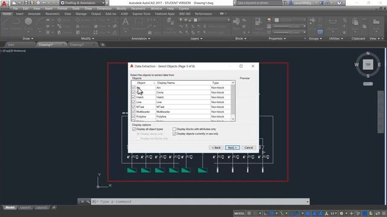Cancel the Data Extraction dialog

pyautogui.click(x=249, y=148)
